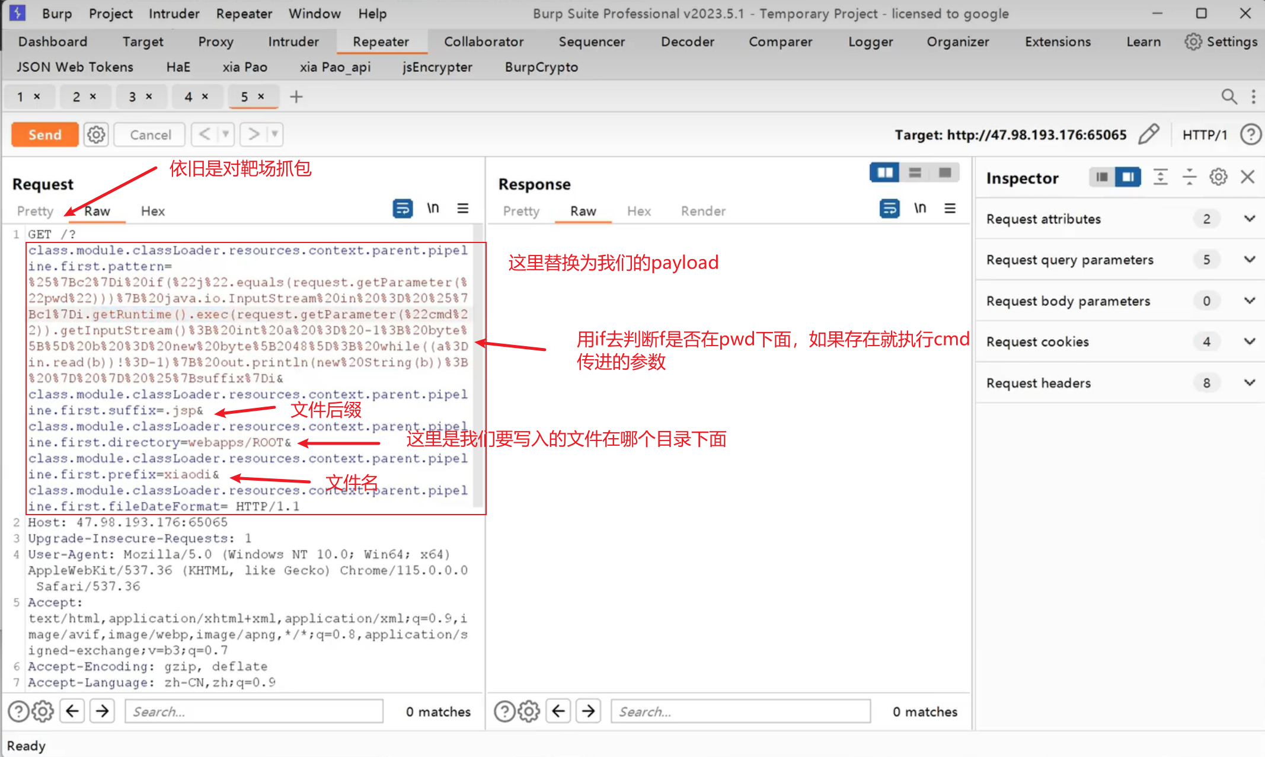This screenshot has width=1265, height=757.
Task: Open the jsEncrypter extension tab
Action: (437, 67)
